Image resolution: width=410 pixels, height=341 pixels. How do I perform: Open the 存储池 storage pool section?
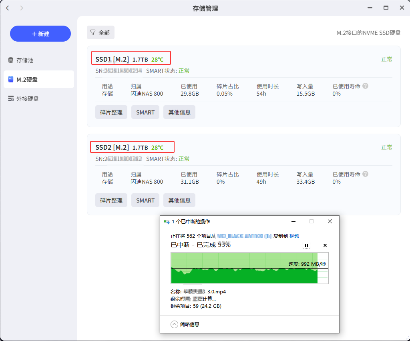point(24,60)
